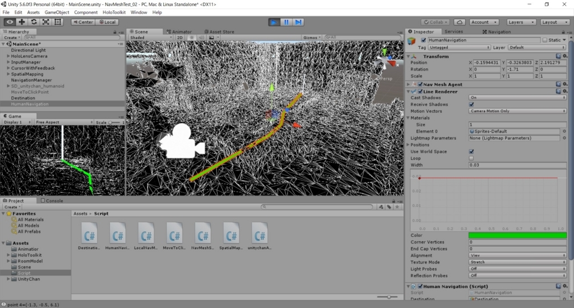Expand the SpatialMapping hierarchy item
This screenshot has height=308, width=574.
[x=8, y=74]
